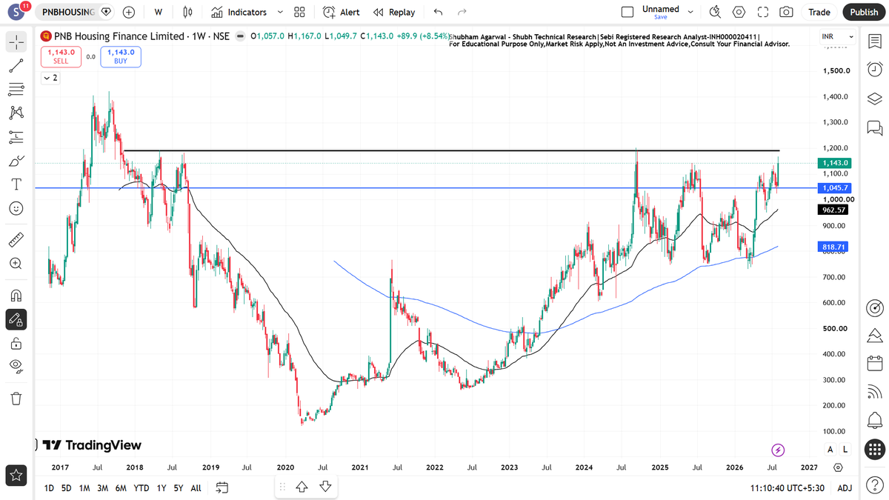The image size is (889, 500).
Task: Open favorites toolbar star button
Action: (x=16, y=475)
